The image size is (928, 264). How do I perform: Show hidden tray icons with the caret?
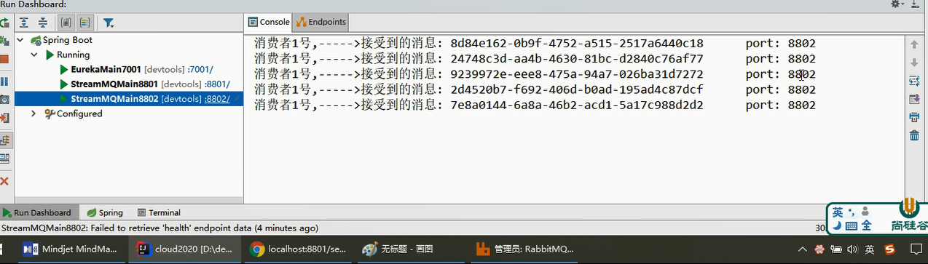pyautogui.click(x=803, y=249)
